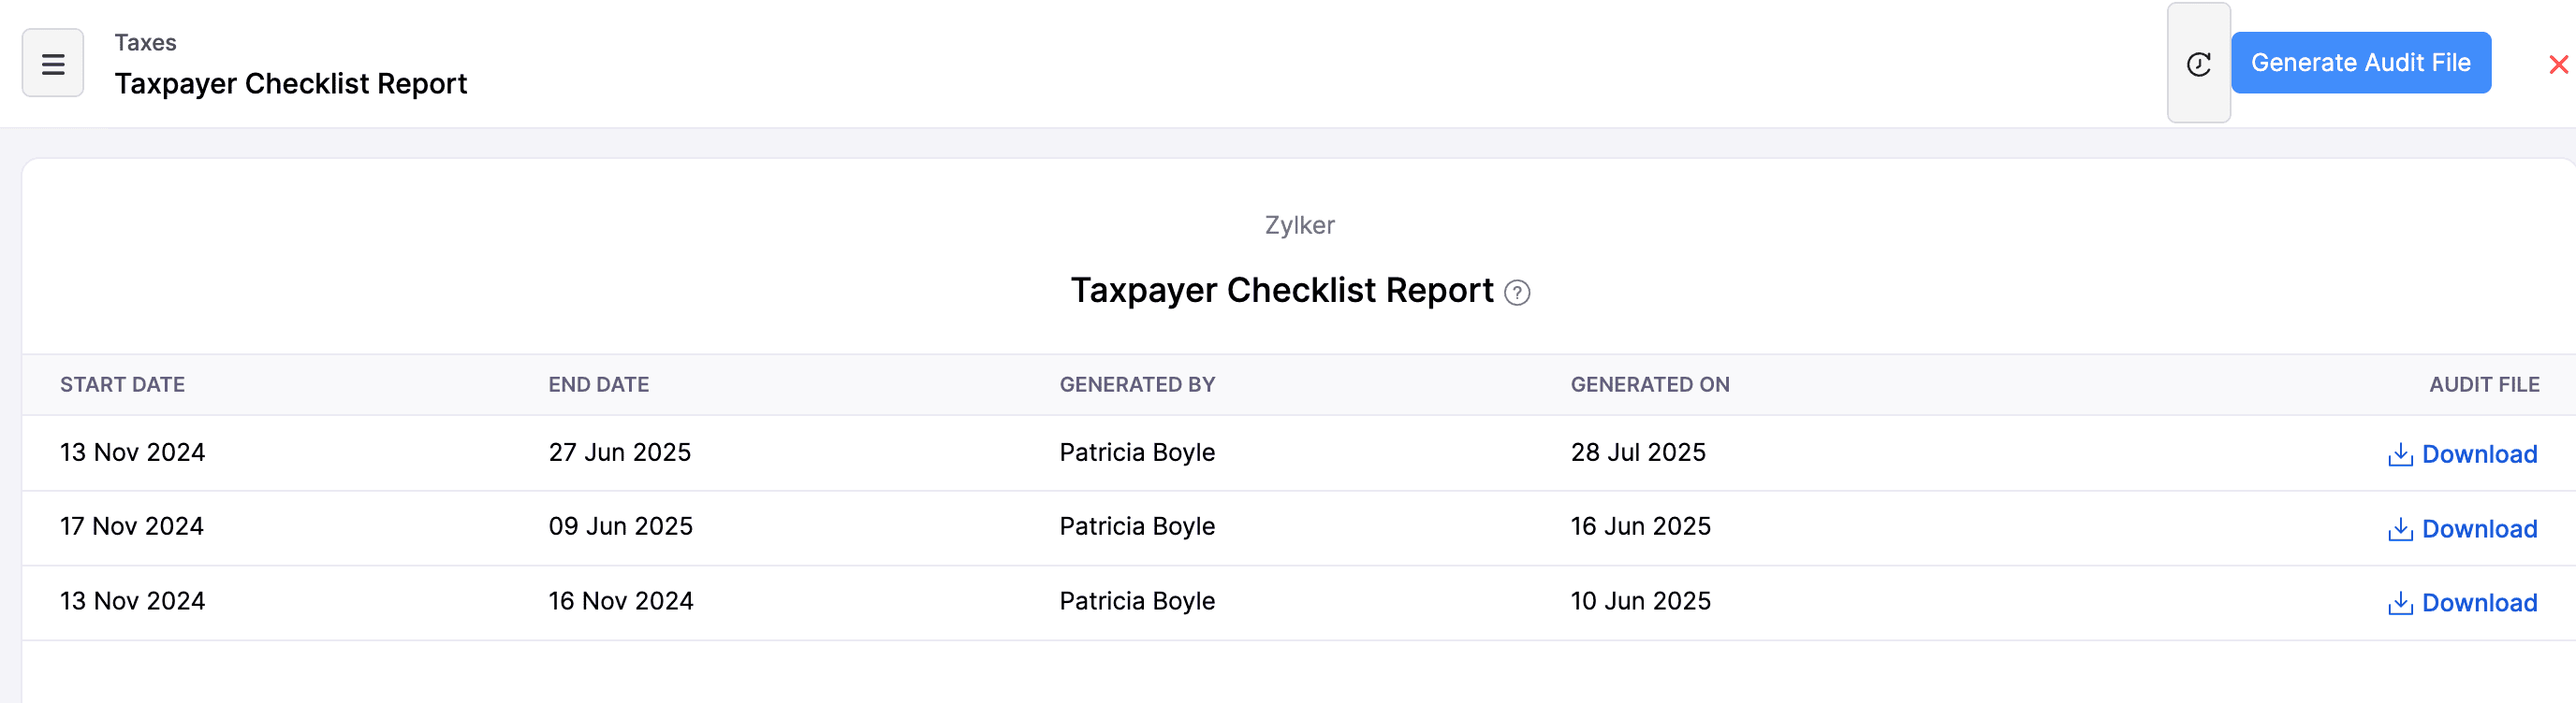Click start date in 16 Nov 2024 row
Screen dimensions: 2576x703
pos(132,601)
